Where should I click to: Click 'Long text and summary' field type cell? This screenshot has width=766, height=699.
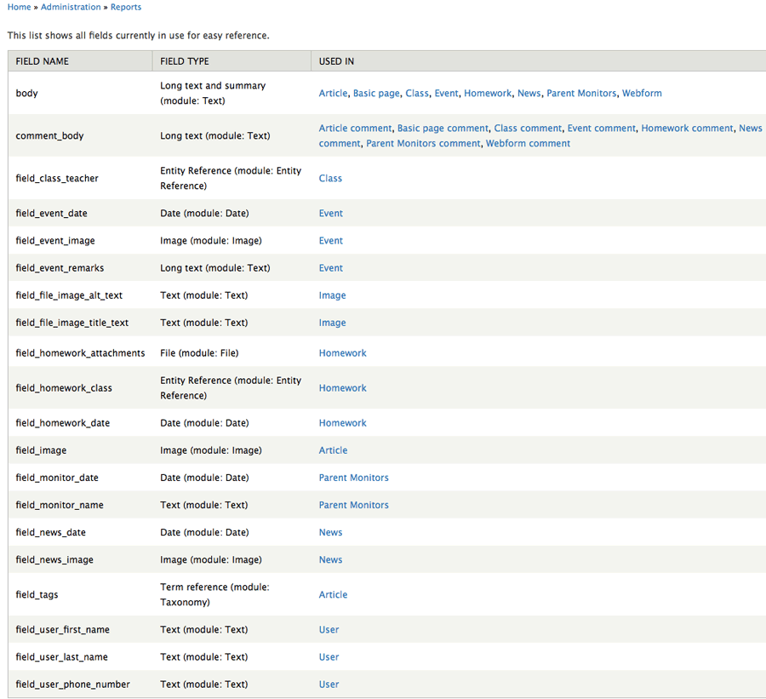pos(232,93)
